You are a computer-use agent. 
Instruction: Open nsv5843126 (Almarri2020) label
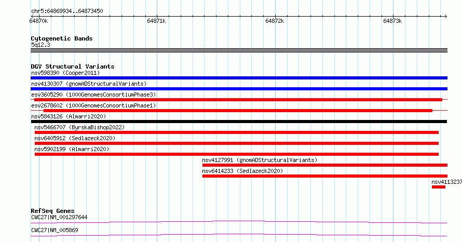69,116
